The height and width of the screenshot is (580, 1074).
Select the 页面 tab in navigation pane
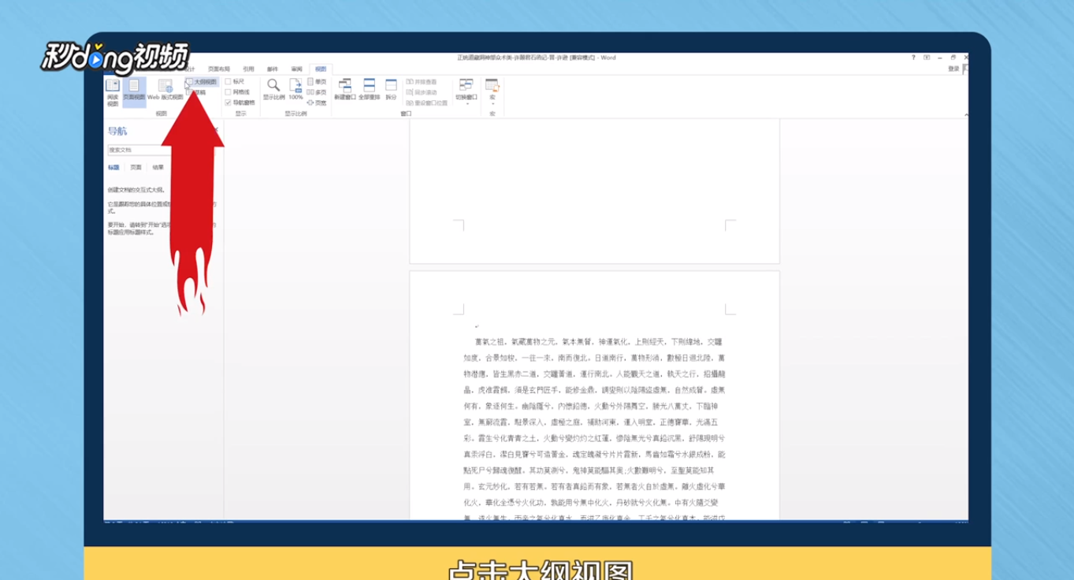[136, 167]
